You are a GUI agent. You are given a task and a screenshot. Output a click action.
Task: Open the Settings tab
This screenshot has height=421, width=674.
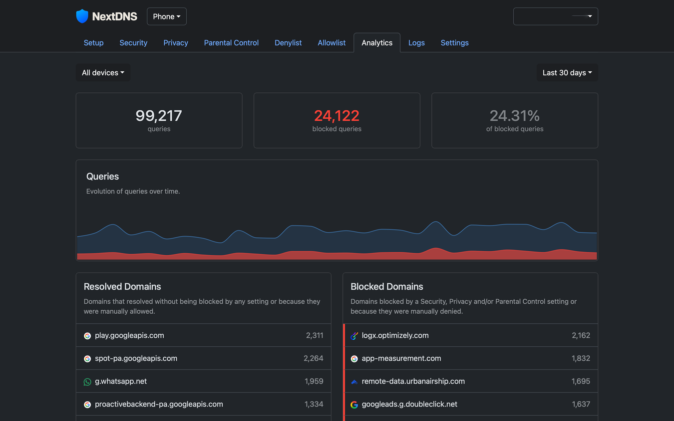coord(454,43)
